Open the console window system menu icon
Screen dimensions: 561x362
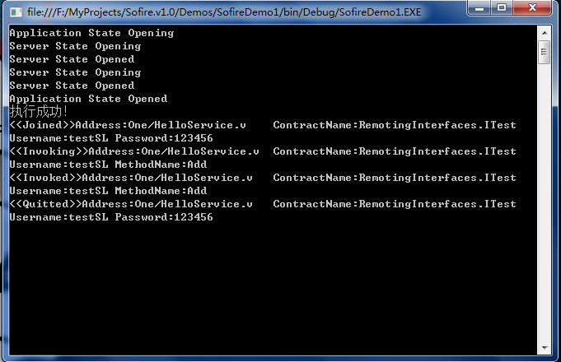(x=15, y=12)
